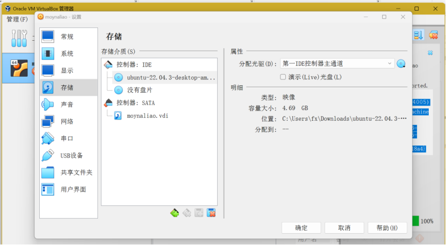Screen dimensions: 446x245
Task: Click the 常规 monitor icon in sidebar
Action: [x=48, y=36]
